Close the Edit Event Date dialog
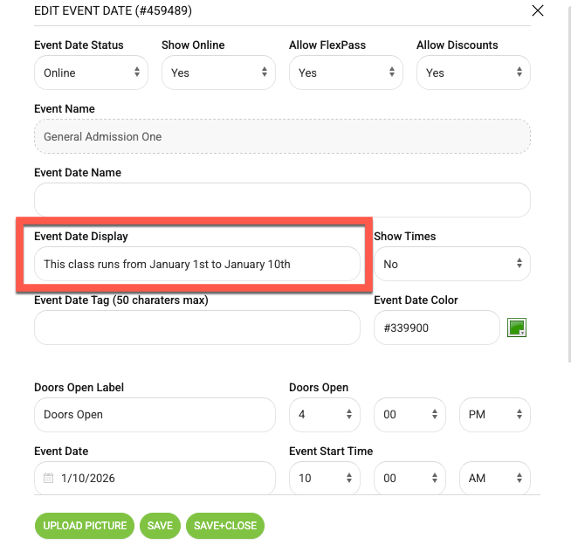The image size is (571, 552). [x=538, y=10]
